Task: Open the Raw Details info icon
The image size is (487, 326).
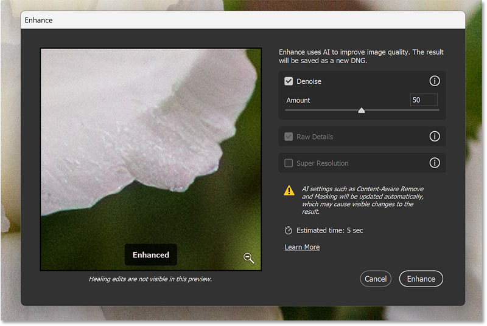Action: pos(435,137)
